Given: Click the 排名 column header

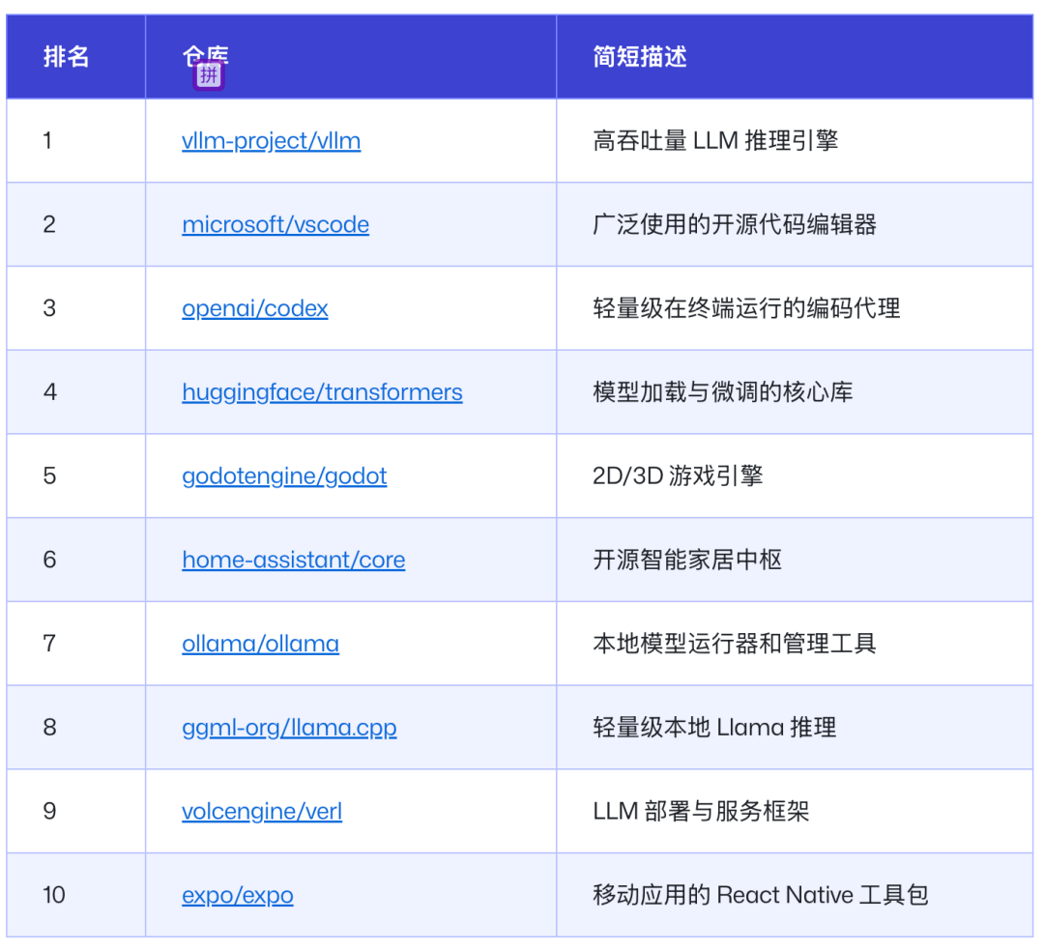Looking at the screenshot, I should click(x=66, y=57).
